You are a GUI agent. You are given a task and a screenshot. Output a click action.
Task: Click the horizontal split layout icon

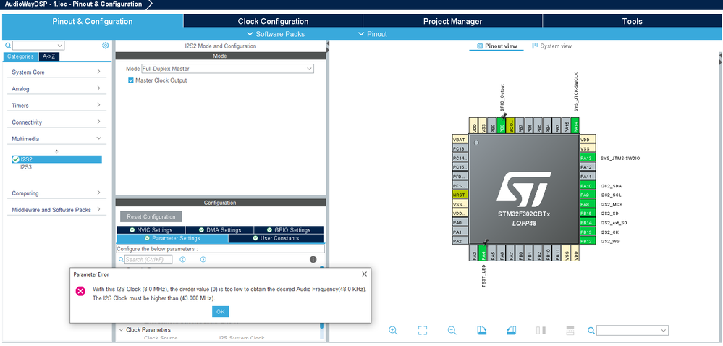(x=570, y=330)
